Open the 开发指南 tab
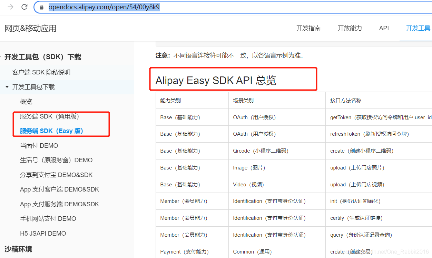Viewport: 432px width, 258px height. pyautogui.click(x=308, y=28)
